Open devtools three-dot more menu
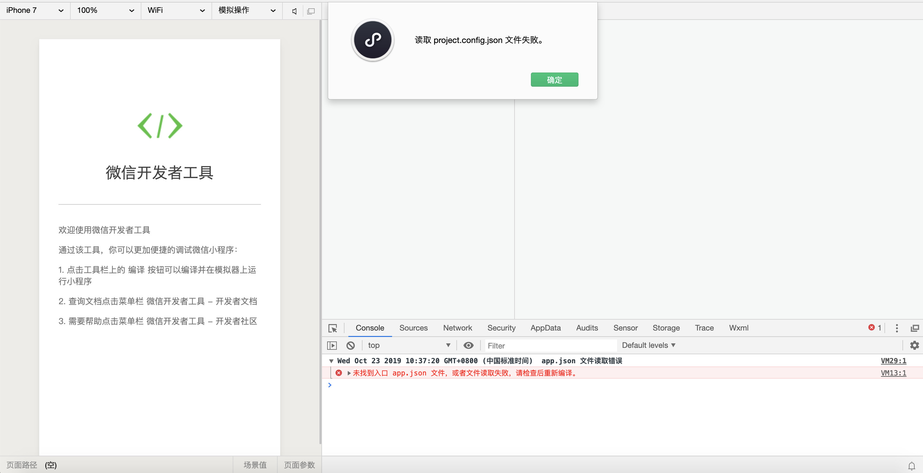923x473 pixels. point(896,328)
